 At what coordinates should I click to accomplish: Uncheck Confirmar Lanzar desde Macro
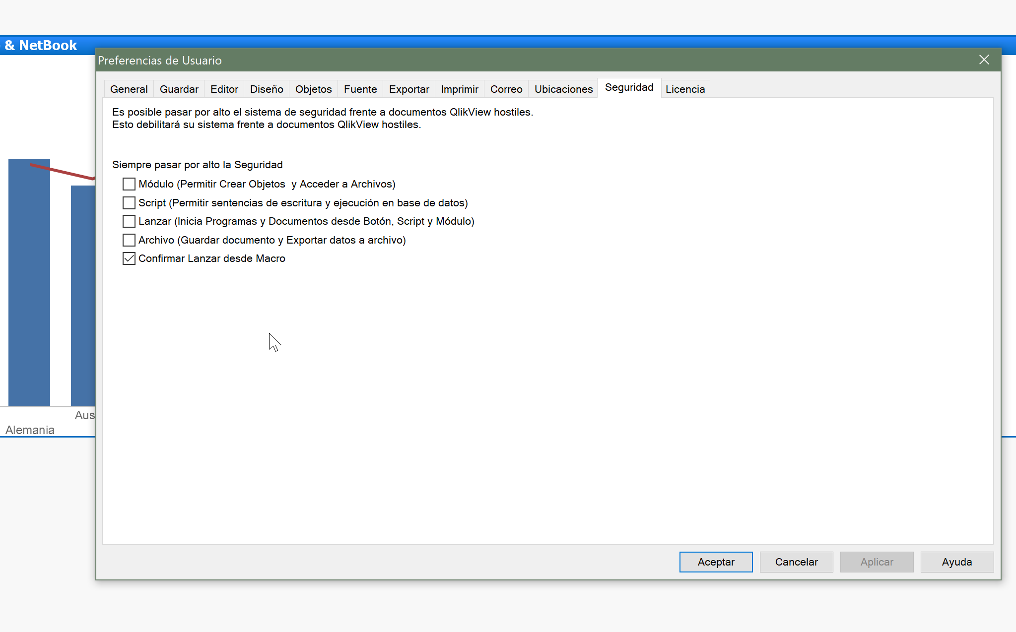pos(129,258)
